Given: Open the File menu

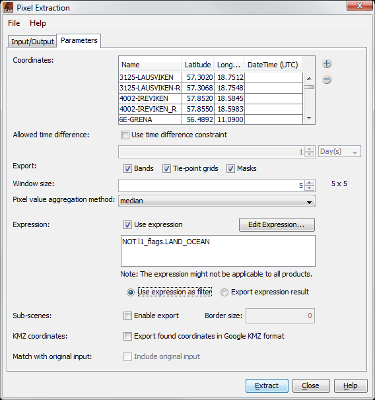Looking at the screenshot, I should pyautogui.click(x=14, y=23).
